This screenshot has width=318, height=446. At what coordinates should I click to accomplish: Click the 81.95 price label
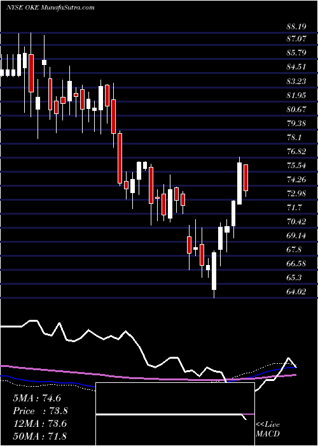point(296,95)
